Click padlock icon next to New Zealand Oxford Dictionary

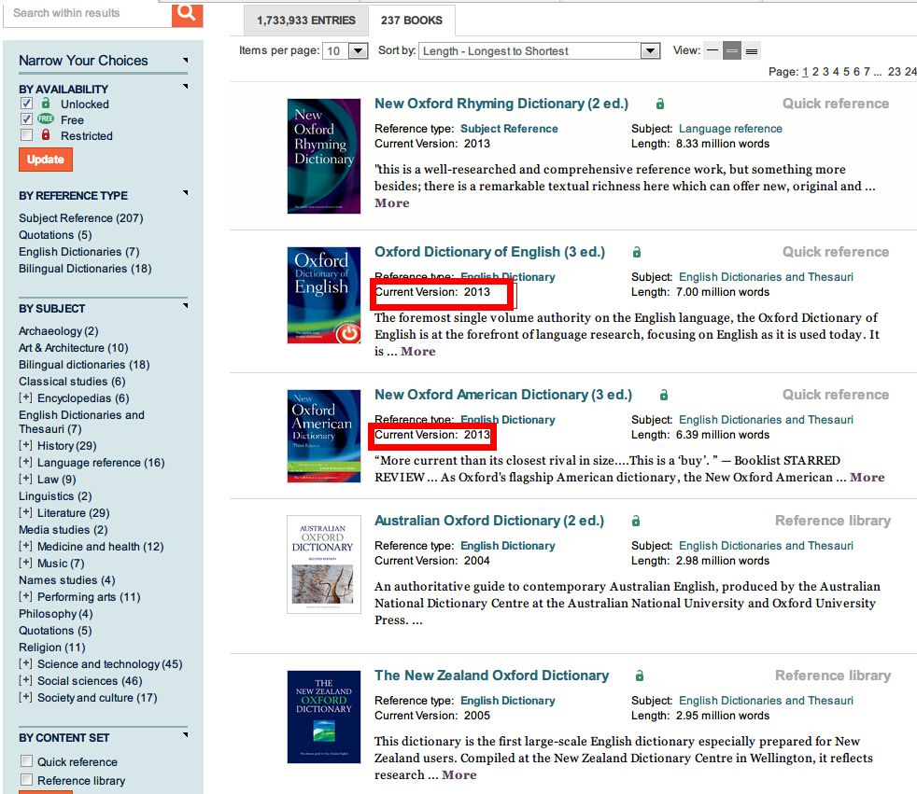pos(640,676)
